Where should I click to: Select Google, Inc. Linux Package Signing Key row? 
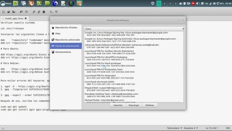pos(134,34)
